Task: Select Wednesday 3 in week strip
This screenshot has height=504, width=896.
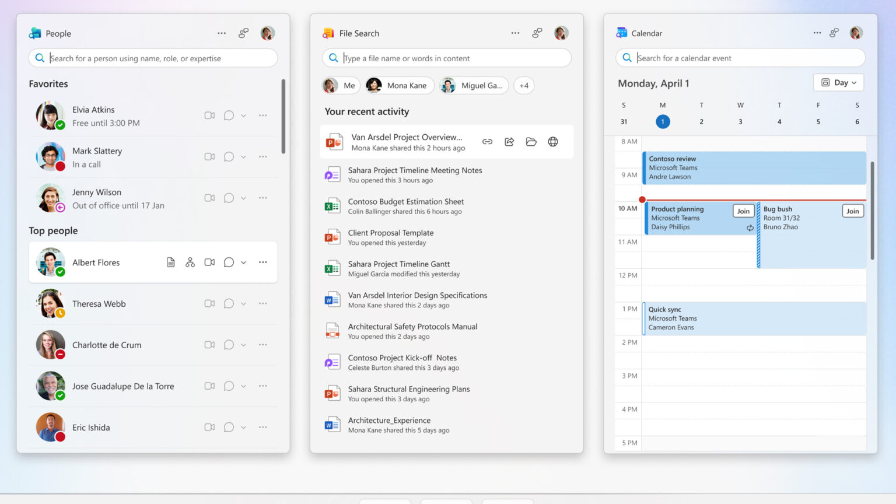Action: [740, 121]
